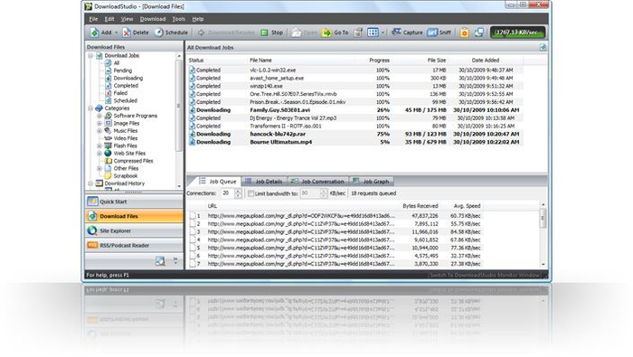Stop the active download
The image size is (633, 357).
tap(271, 33)
